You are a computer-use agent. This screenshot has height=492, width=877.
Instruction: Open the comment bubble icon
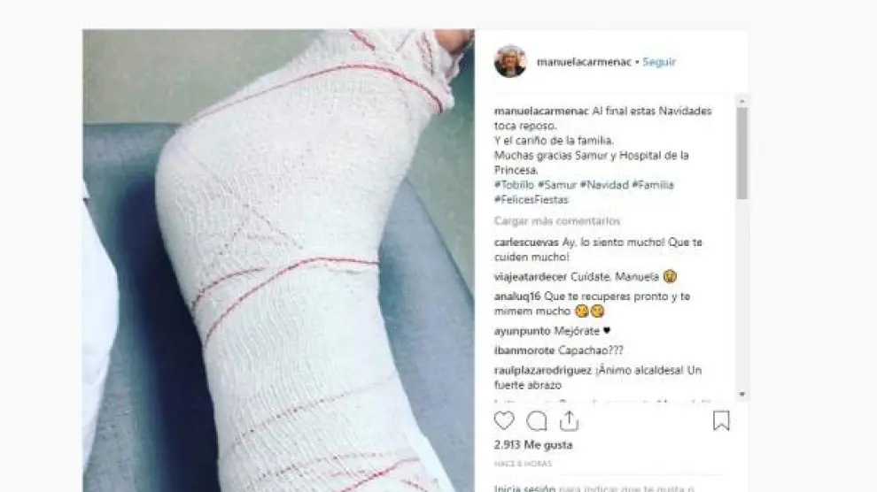536,421
